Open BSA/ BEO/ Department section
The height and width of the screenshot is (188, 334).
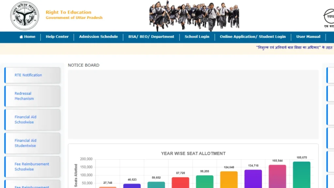[x=151, y=37]
